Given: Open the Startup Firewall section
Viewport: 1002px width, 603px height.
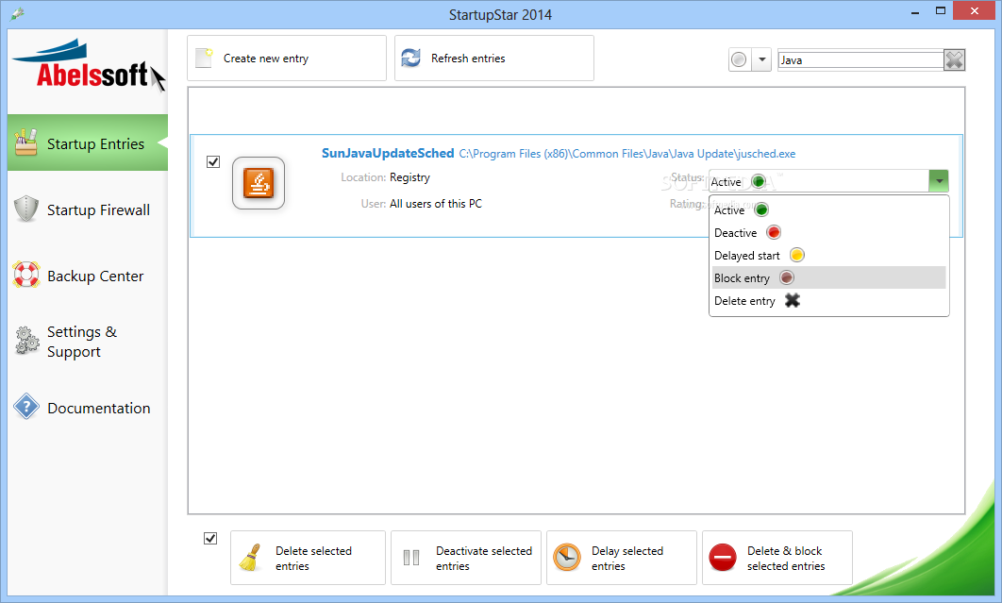Looking at the screenshot, I should tap(88, 209).
